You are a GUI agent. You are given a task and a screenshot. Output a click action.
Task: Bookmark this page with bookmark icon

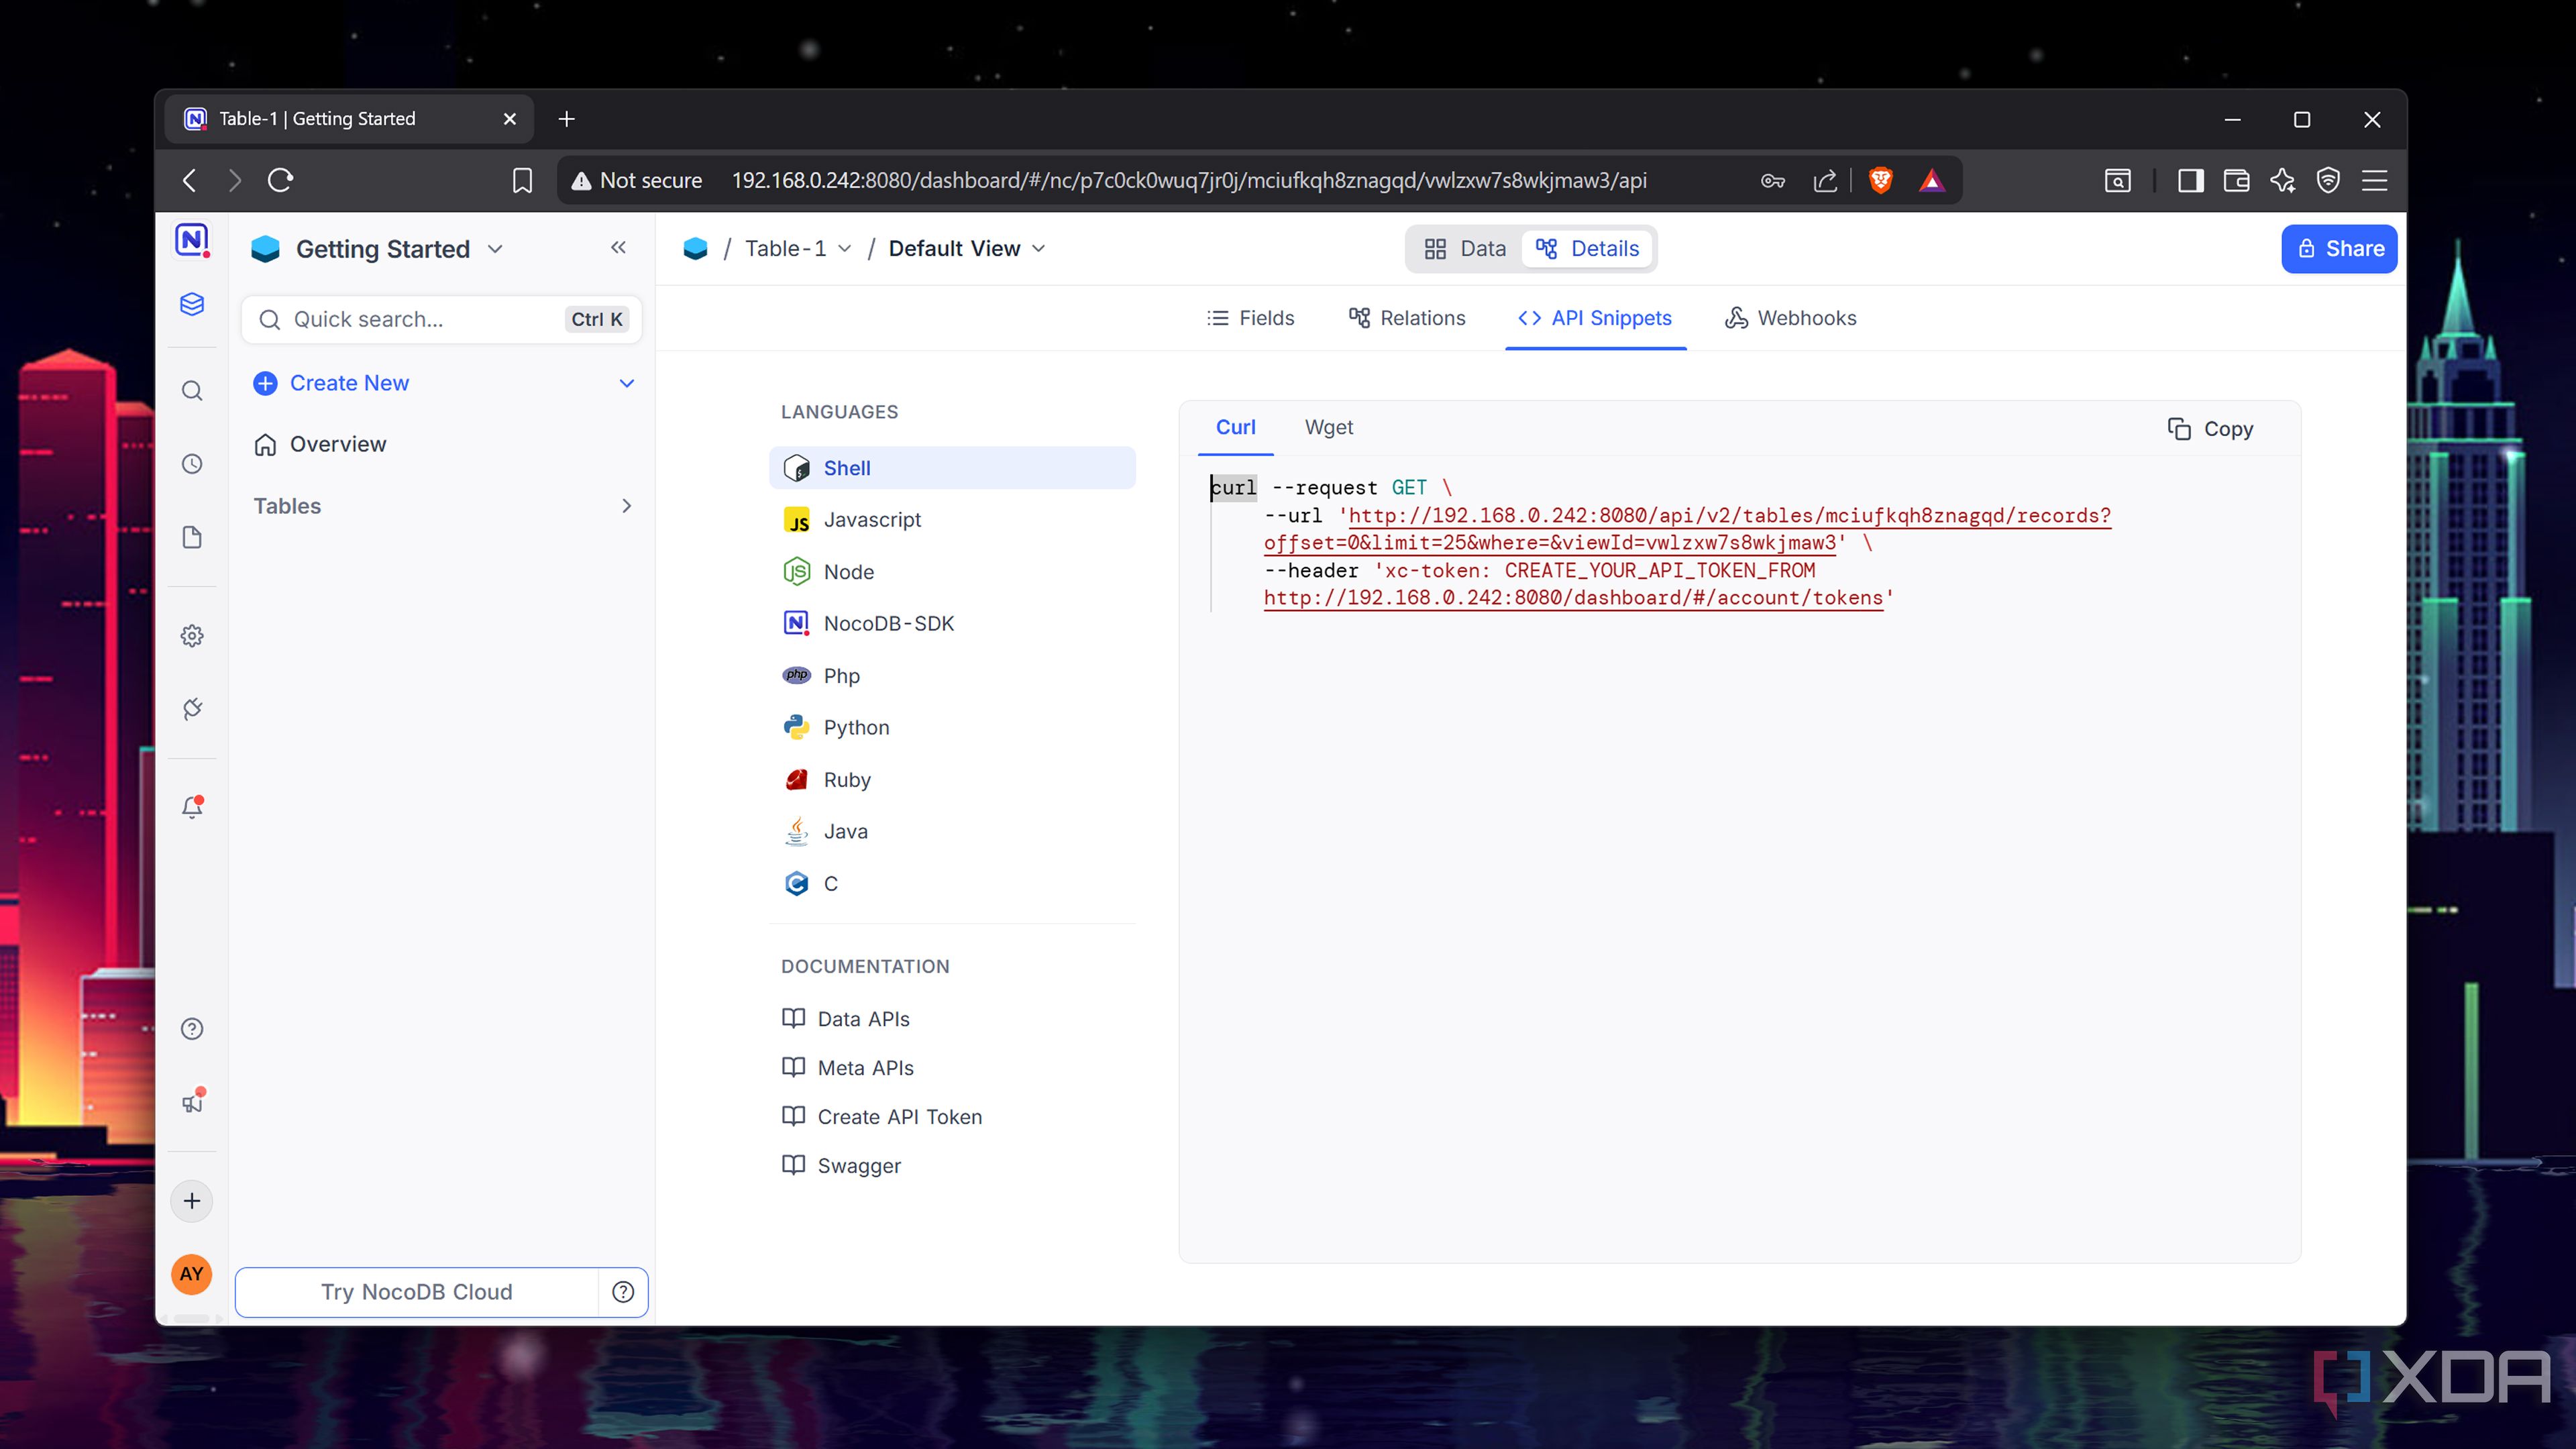522,180
